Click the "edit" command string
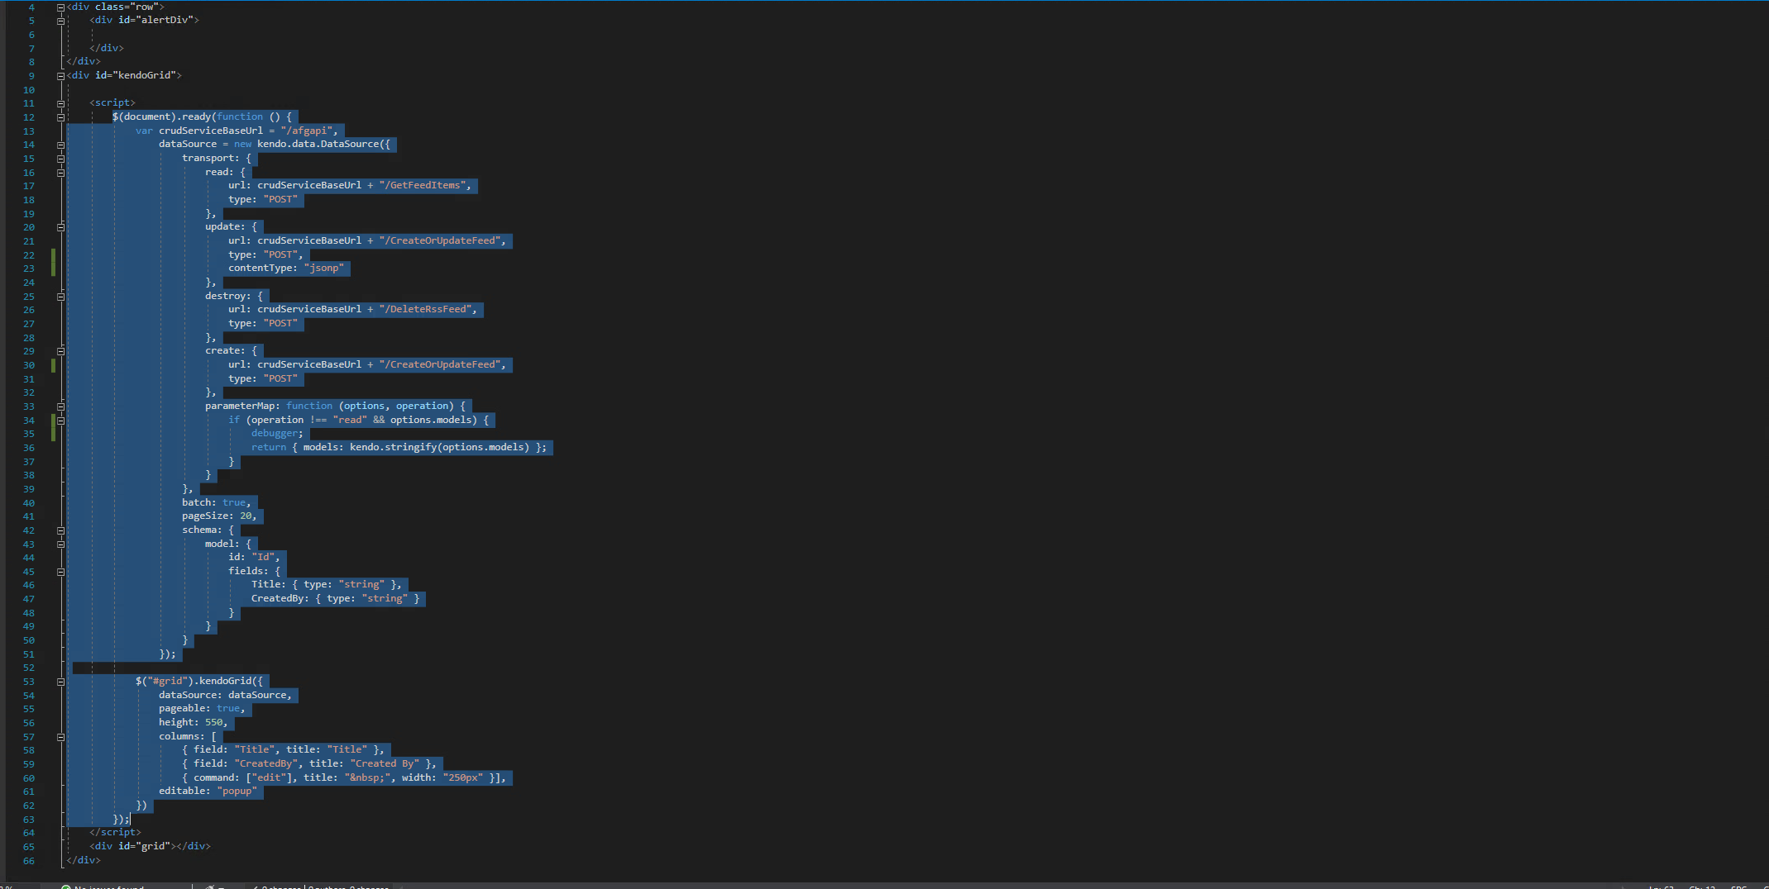Image resolution: width=1769 pixels, height=889 pixels. [x=269, y=777]
